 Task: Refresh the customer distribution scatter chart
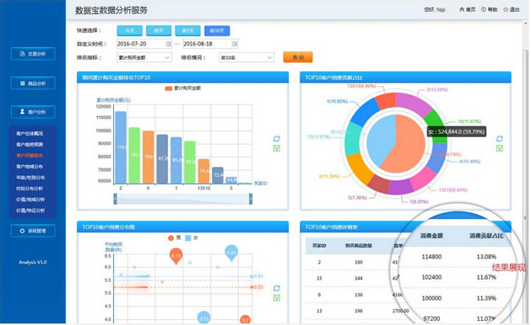click(x=277, y=288)
